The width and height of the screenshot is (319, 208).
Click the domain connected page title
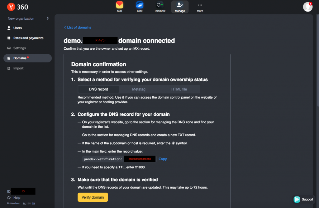(119, 41)
